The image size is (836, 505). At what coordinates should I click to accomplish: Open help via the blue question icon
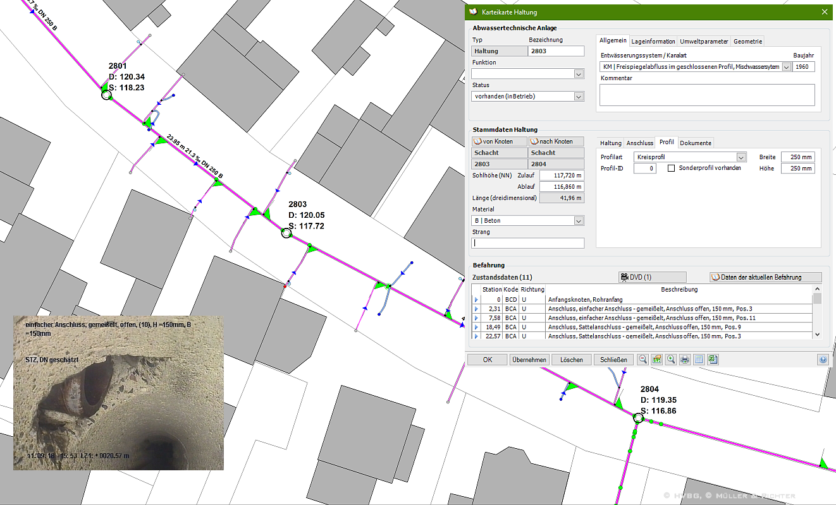point(823,359)
